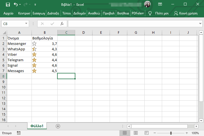The image size is (204, 136).
Task: Switch to the Προβολή ribbon tab
Action: click(109, 13)
